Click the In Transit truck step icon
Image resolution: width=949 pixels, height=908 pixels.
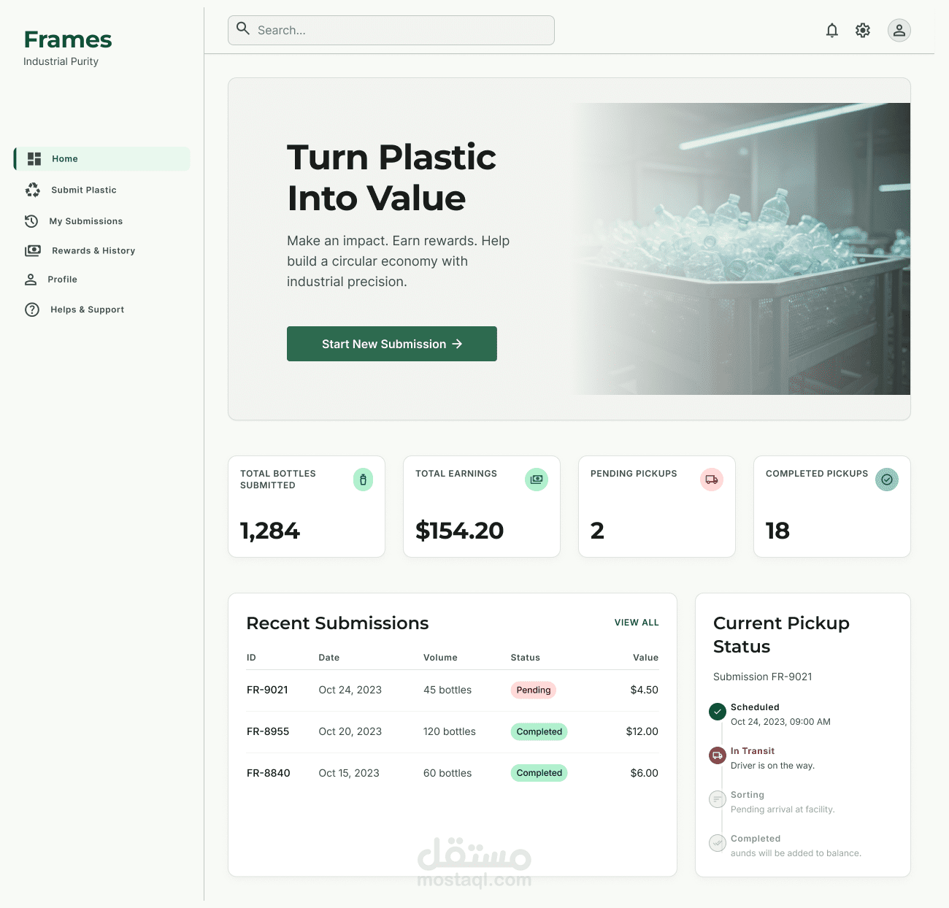(718, 755)
